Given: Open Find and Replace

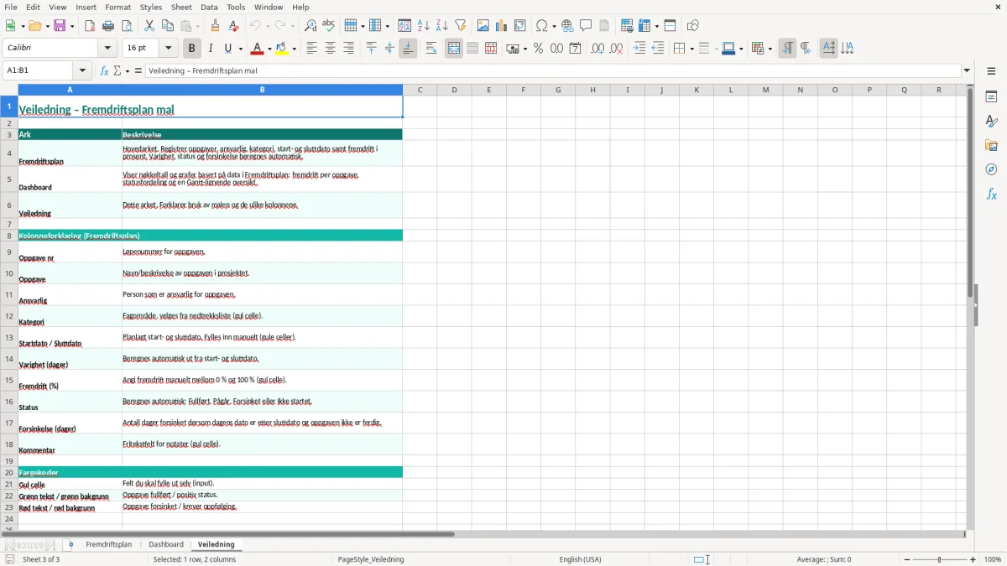Looking at the screenshot, I should click(x=310, y=26).
